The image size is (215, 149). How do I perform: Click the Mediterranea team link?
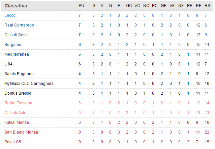[x=17, y=54]
